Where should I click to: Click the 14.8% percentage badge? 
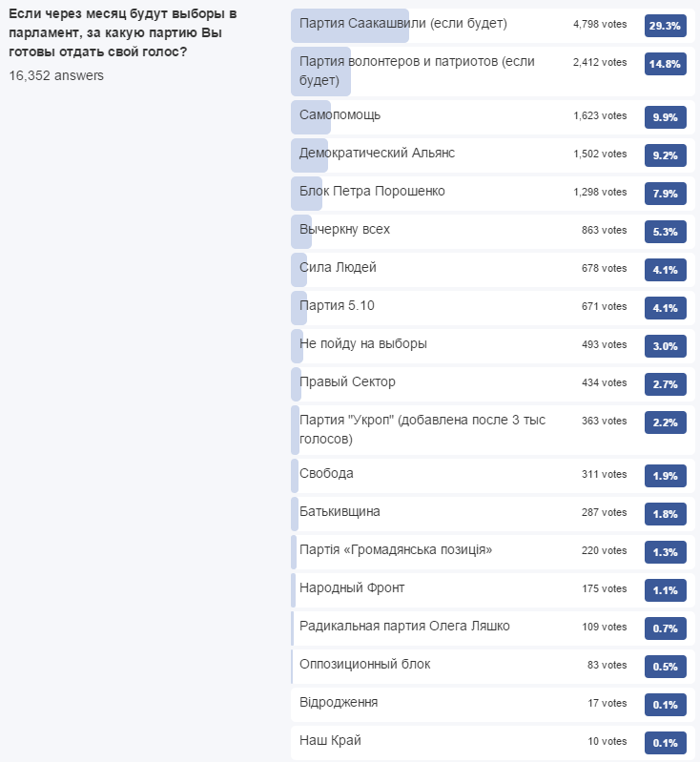click(665, 64)
